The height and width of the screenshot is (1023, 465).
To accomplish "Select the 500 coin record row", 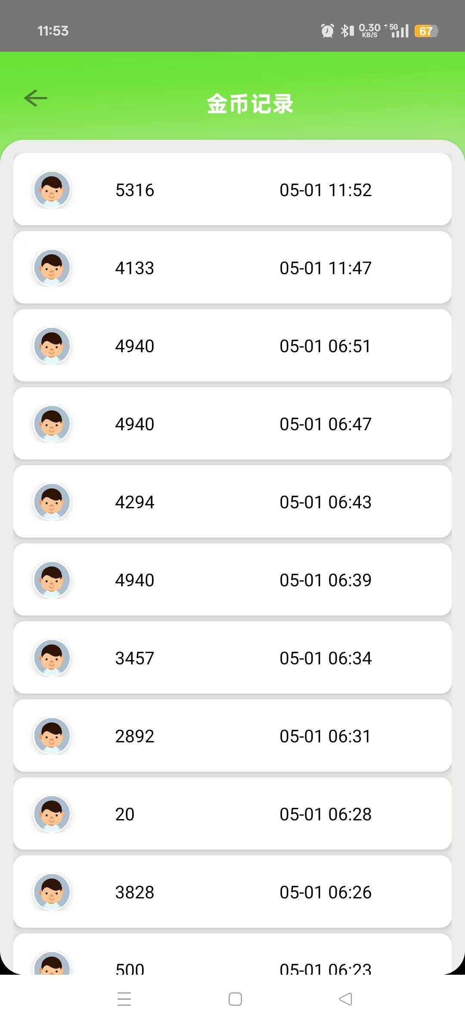I will tap(232, 954).
